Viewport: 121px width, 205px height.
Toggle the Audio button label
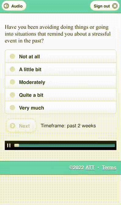point(17,6)
